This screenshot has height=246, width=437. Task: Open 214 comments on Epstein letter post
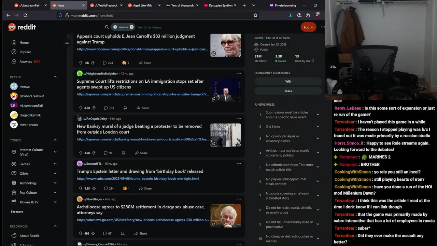point(109,189)
